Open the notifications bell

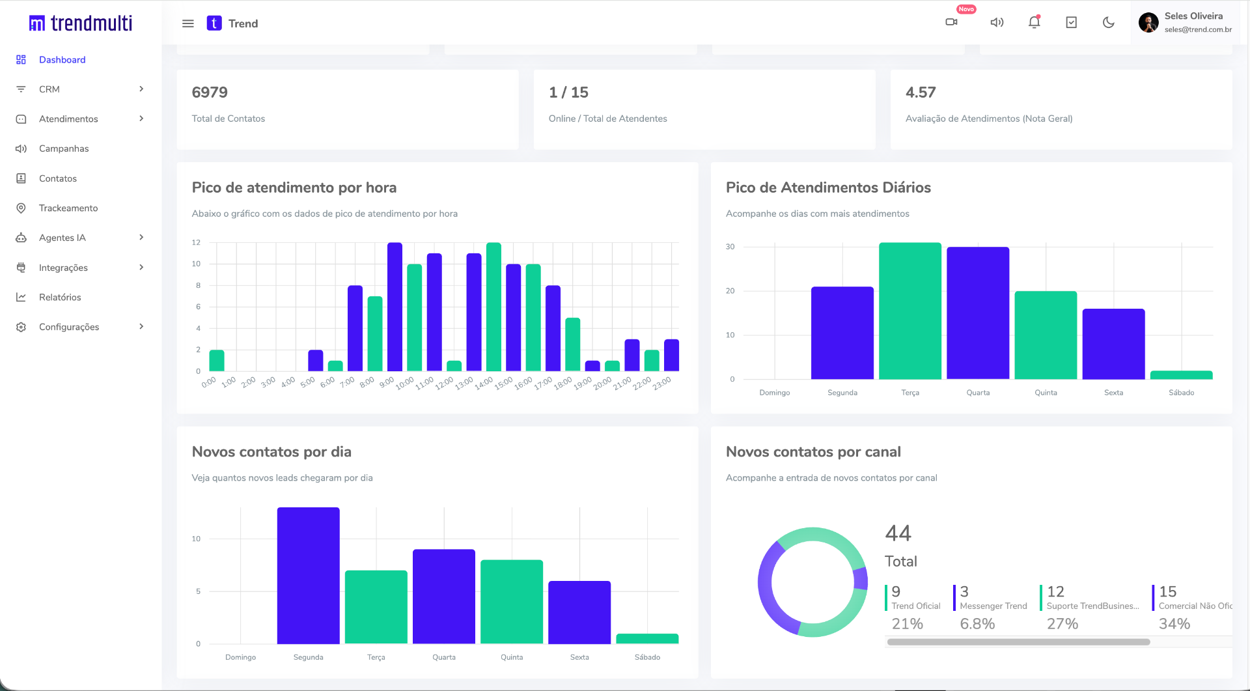[x=1034, y=22]
